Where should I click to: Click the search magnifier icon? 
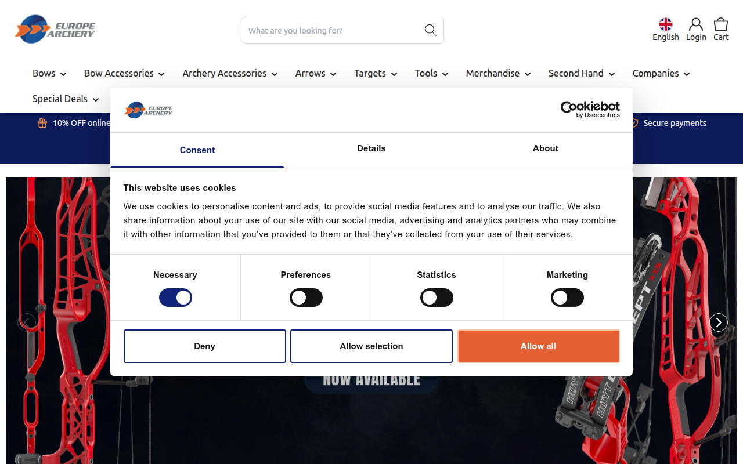tap(430, 30)
